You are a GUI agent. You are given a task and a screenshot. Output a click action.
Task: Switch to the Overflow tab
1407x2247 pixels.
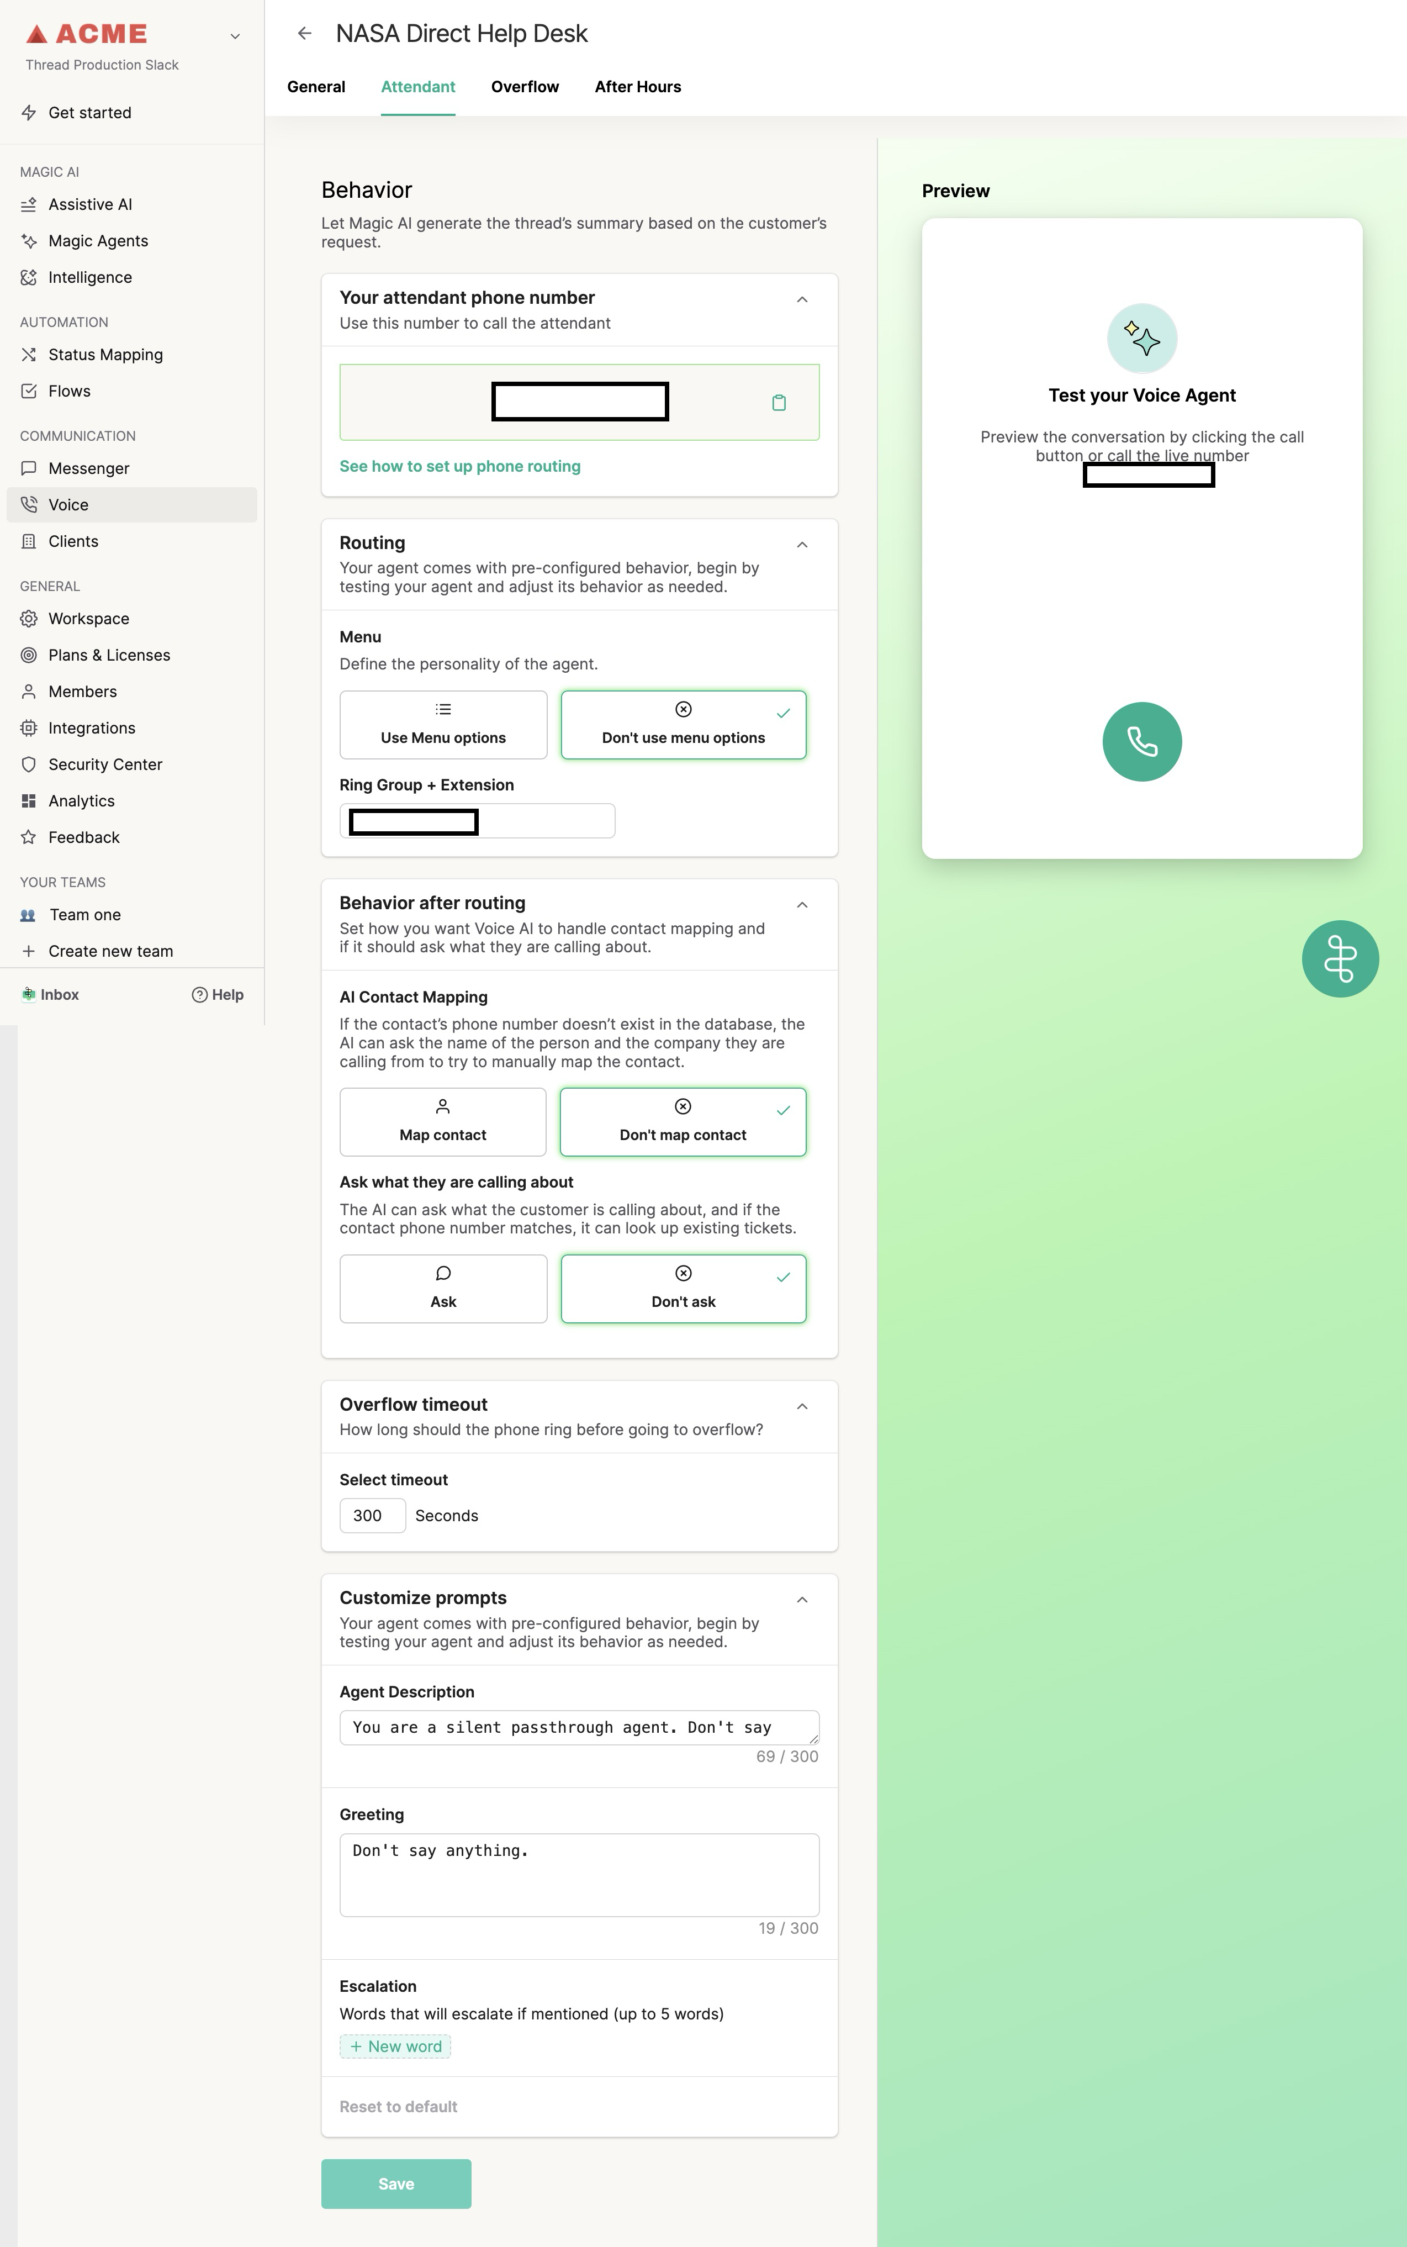point(525,87)
